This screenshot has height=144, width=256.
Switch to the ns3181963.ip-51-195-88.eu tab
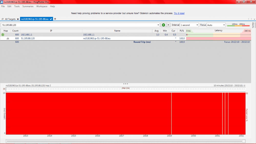tap(35, 19)
